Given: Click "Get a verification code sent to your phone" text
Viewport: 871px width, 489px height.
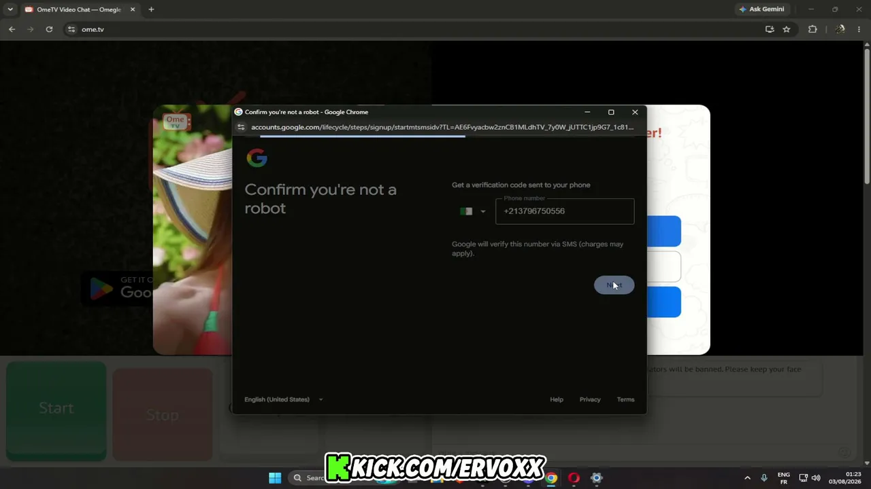Looking at the screenshot, I should coord(521,185).
